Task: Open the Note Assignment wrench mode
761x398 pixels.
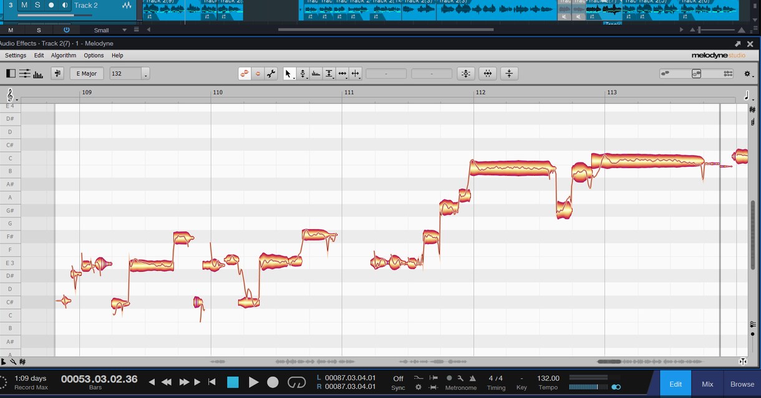Action: click(x=271, y=73)
